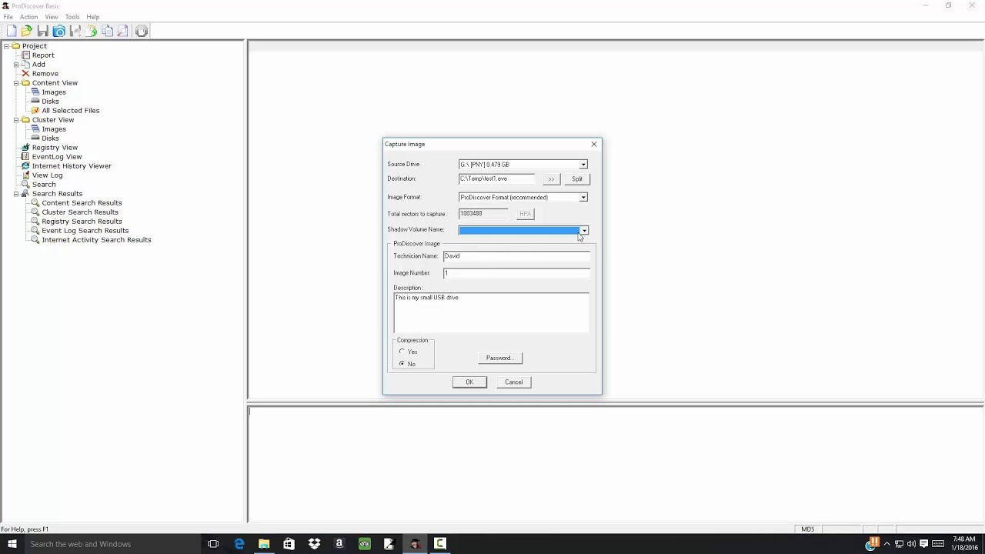This screenshot has height=554, width=985.
Task: Open Windows Store from taskbar
Action: pyautogui.click(x=289, y=544)
